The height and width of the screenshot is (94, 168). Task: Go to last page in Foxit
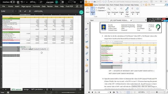[x=114, y=92]
